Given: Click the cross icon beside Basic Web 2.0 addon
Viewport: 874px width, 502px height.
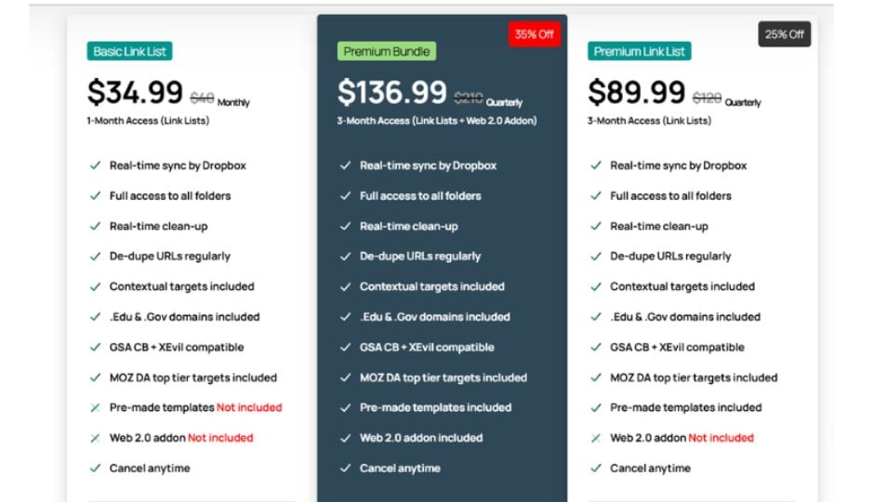Looking at the screenshot, I should 96,438.
